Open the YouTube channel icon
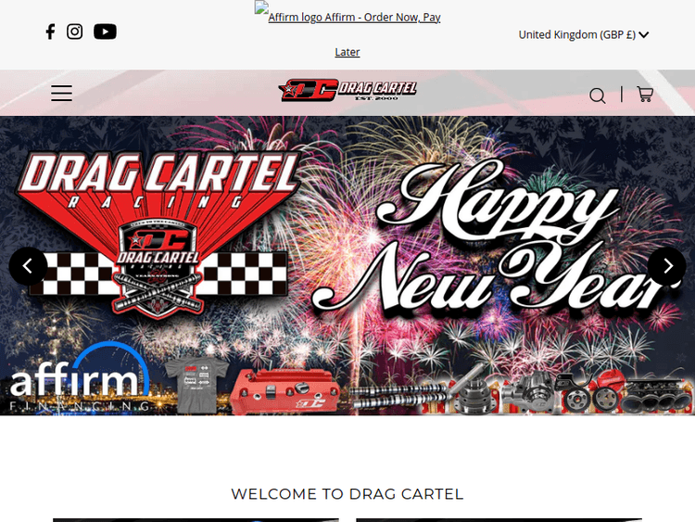 105,32
